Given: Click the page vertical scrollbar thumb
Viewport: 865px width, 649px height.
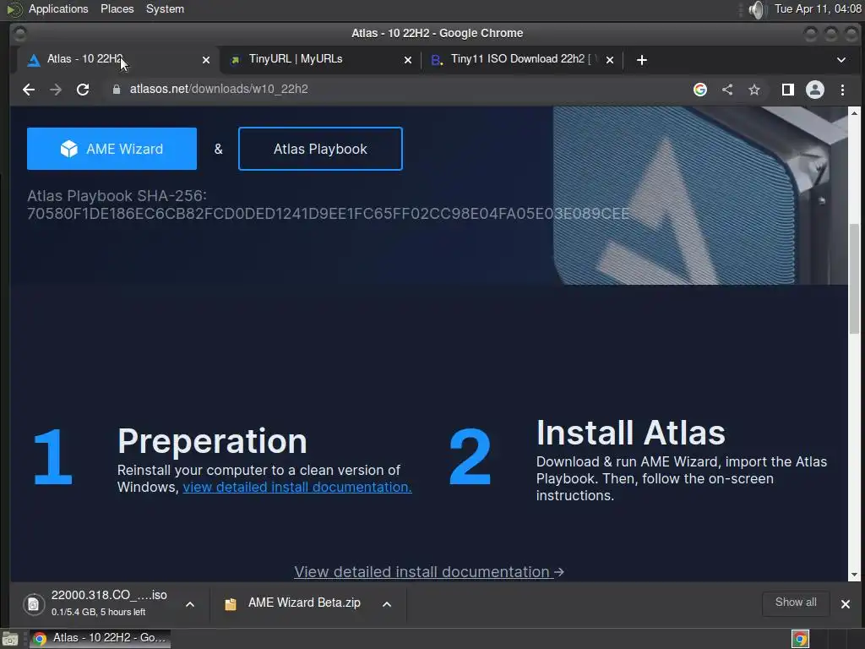Looking at the screenshot, I should (854, 279).
